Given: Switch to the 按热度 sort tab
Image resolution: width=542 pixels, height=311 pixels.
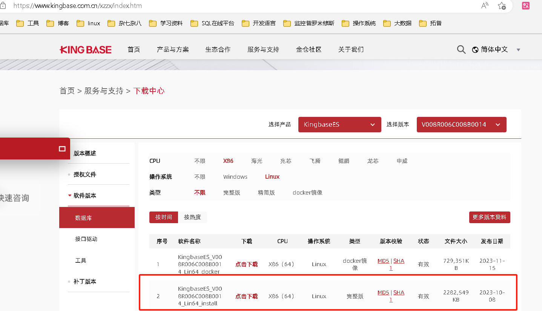Looking at the screenshot, I should pos(192,217).
